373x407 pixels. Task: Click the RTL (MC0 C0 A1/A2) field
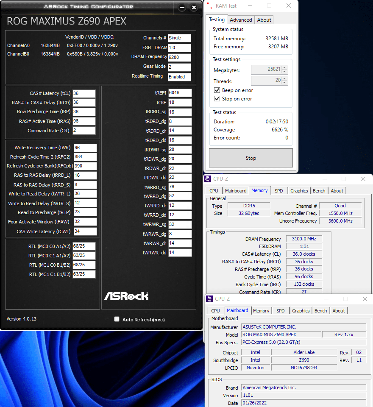pyautogui.click(x=84, y=246)
